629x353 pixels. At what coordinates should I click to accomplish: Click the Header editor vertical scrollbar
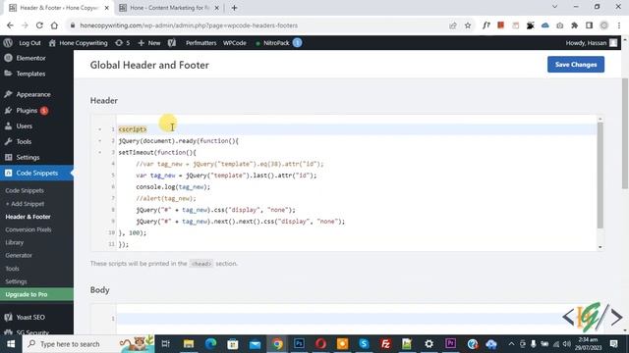(600, 176)
